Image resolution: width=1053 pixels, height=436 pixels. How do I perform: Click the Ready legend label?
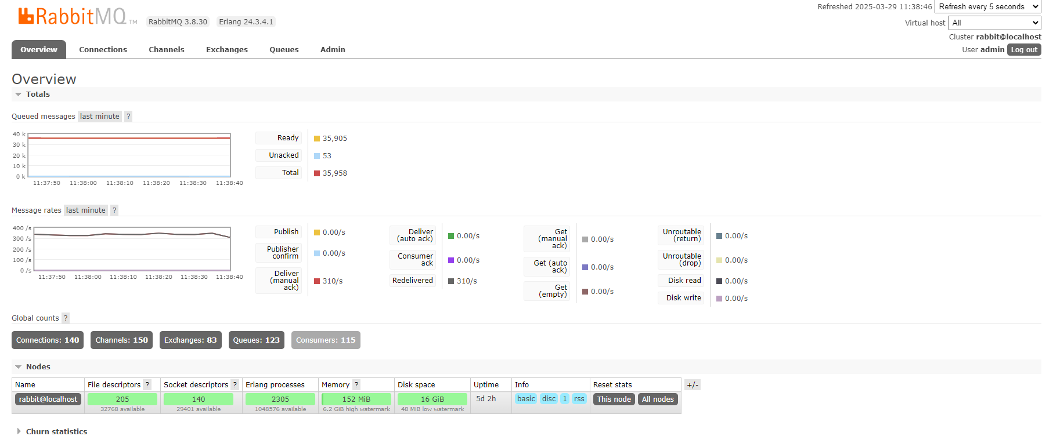(x=279, y=138)
